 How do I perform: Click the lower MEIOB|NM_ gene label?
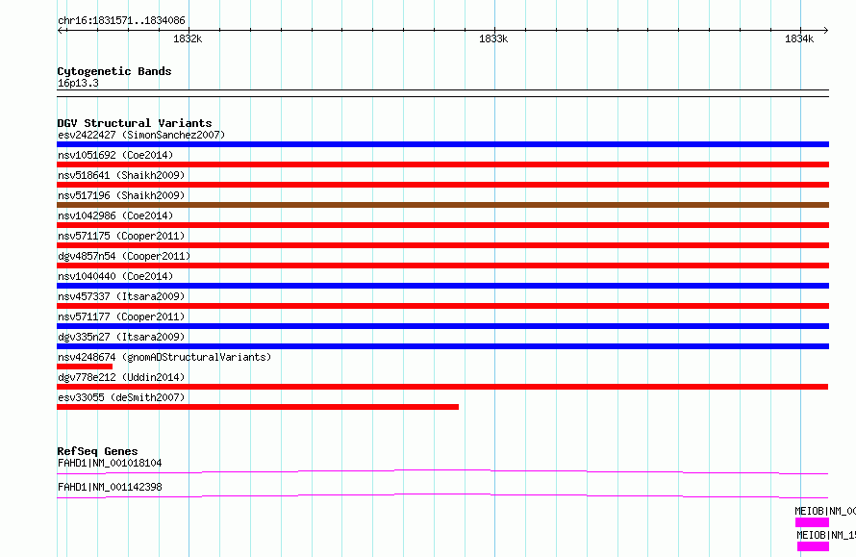(826, 535)
